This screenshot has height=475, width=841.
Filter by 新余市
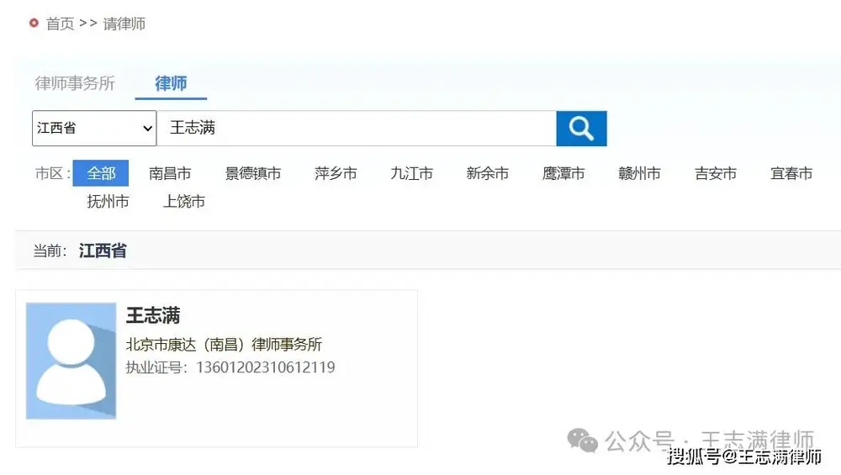tap(488, 173)
